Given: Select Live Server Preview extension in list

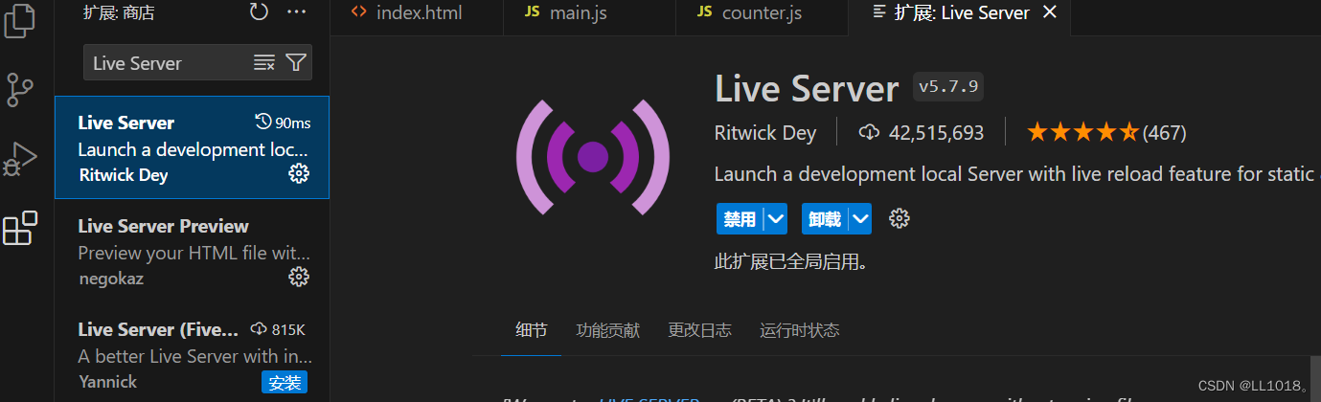Looking at the screenshot, I should coord(192,252).
